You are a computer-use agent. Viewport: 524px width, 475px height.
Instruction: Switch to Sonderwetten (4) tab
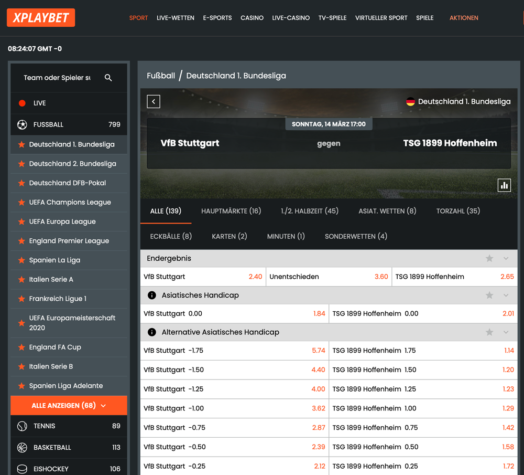[x=356, y=236]
